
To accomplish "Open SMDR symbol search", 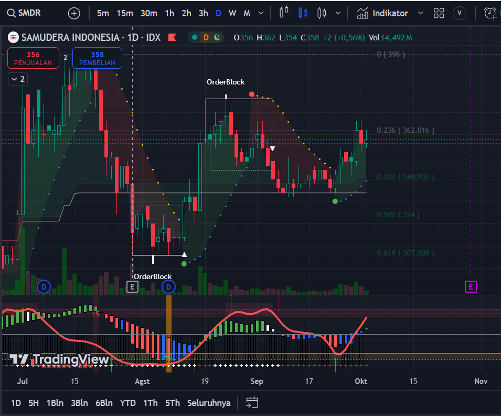I will click(x=24, y=13).
